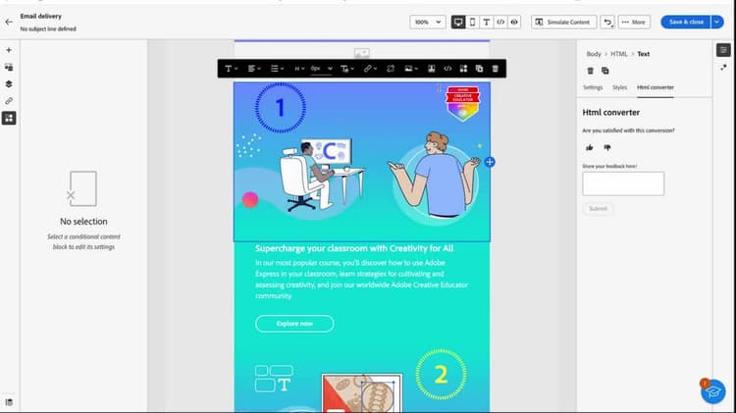Image resolution: width=736 pixels, height=413 pixels.
Task: Click the image placeholder icon above the floating toolbar
Action: click(x=361, y=53)
